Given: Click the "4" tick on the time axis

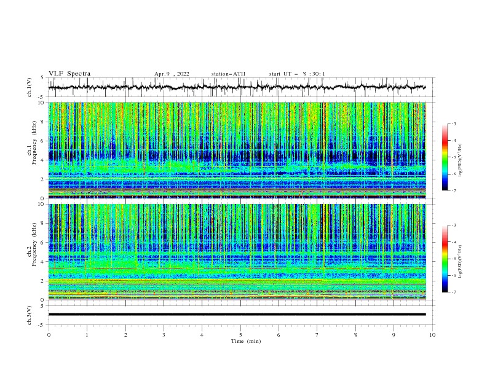Looking at the screenshot, I should coord(202,335).
